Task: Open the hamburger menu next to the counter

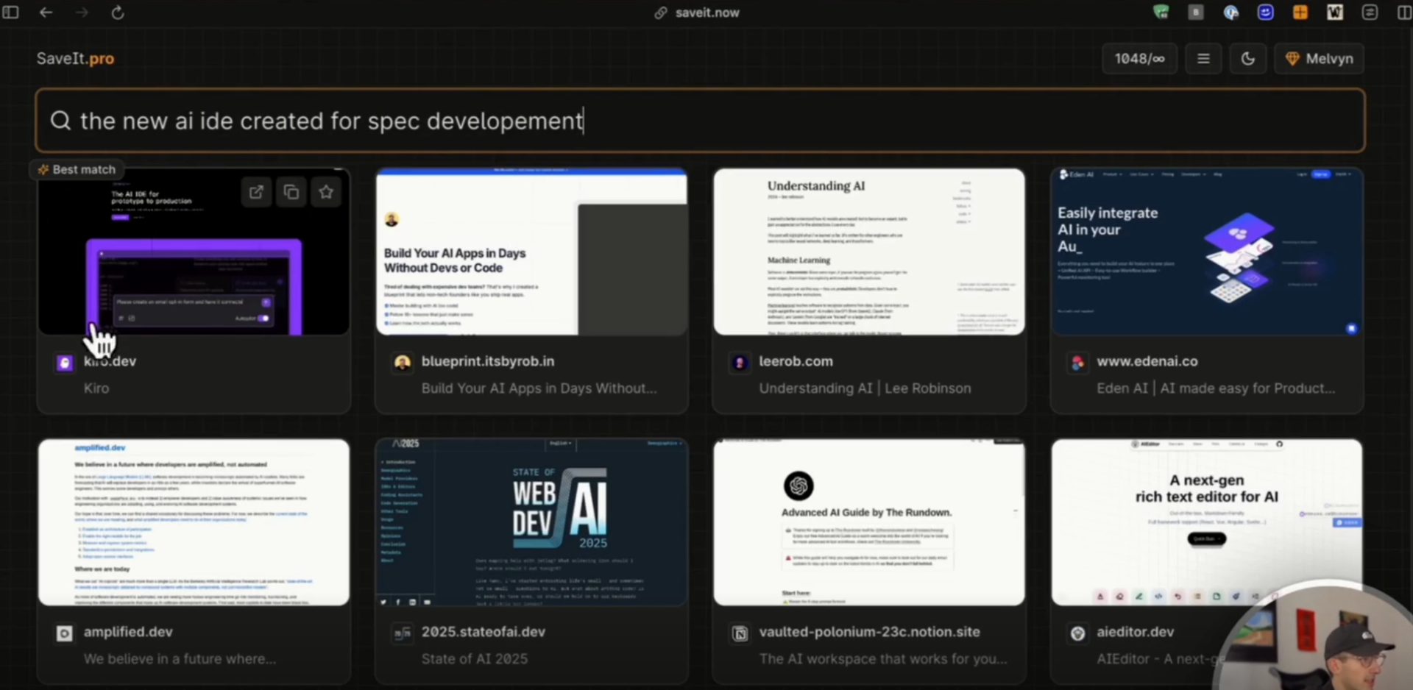Action: point(1203,58)
